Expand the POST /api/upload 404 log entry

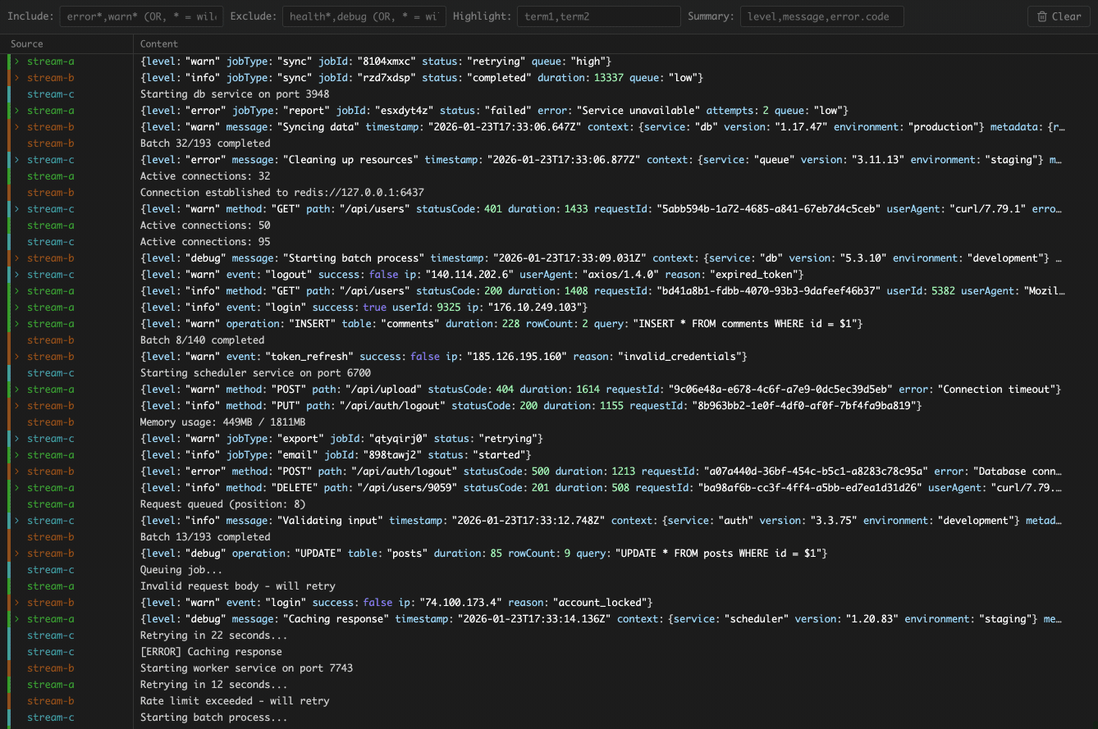tap(16, 389)
